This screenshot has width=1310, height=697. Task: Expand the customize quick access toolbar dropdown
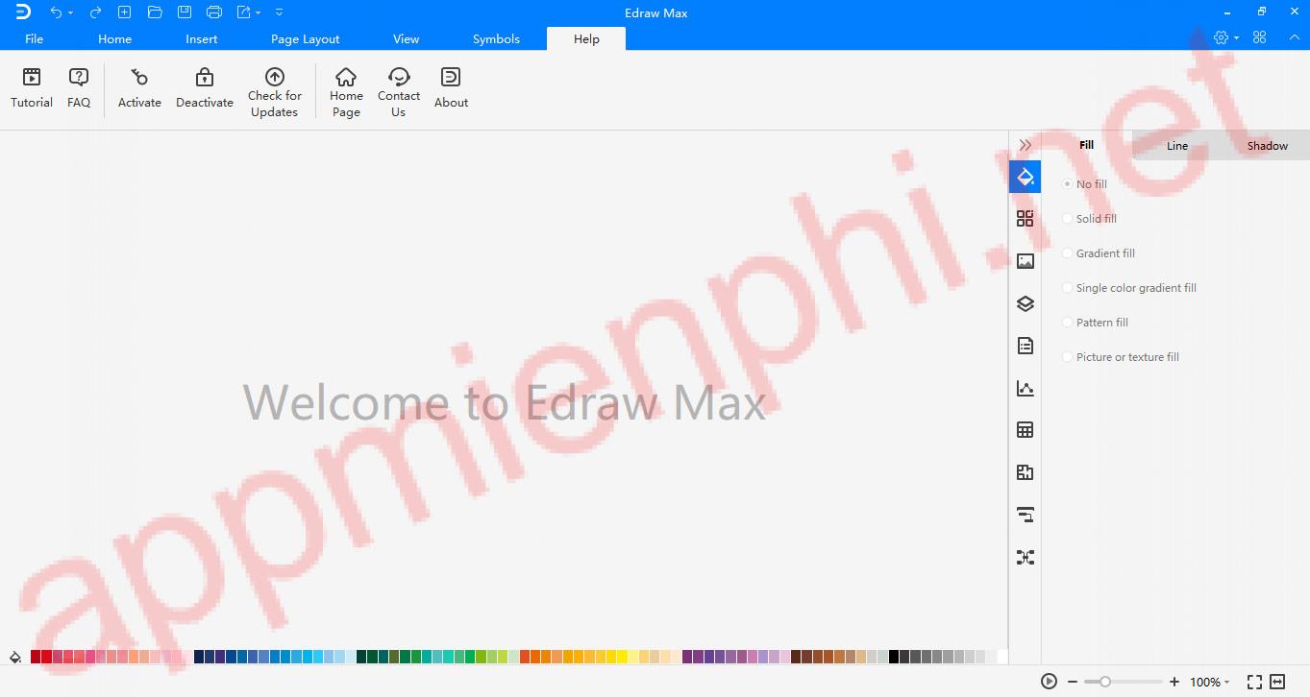coord(279,12)
